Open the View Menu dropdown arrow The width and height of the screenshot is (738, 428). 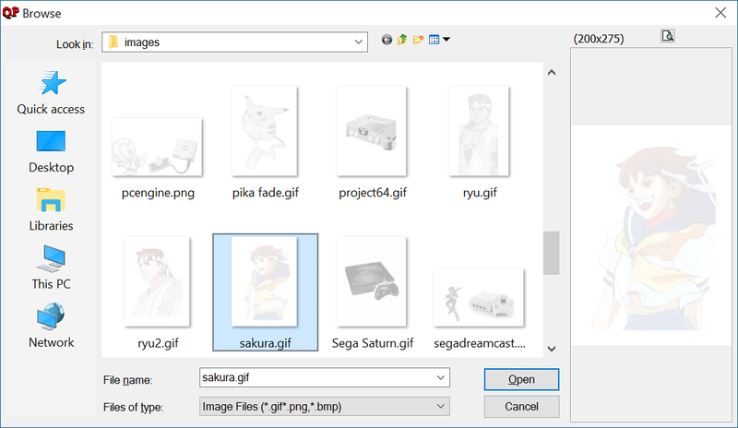446,40
